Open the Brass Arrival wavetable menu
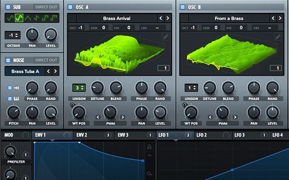Viewport: 289px width, 180px height. click(117, 18)
